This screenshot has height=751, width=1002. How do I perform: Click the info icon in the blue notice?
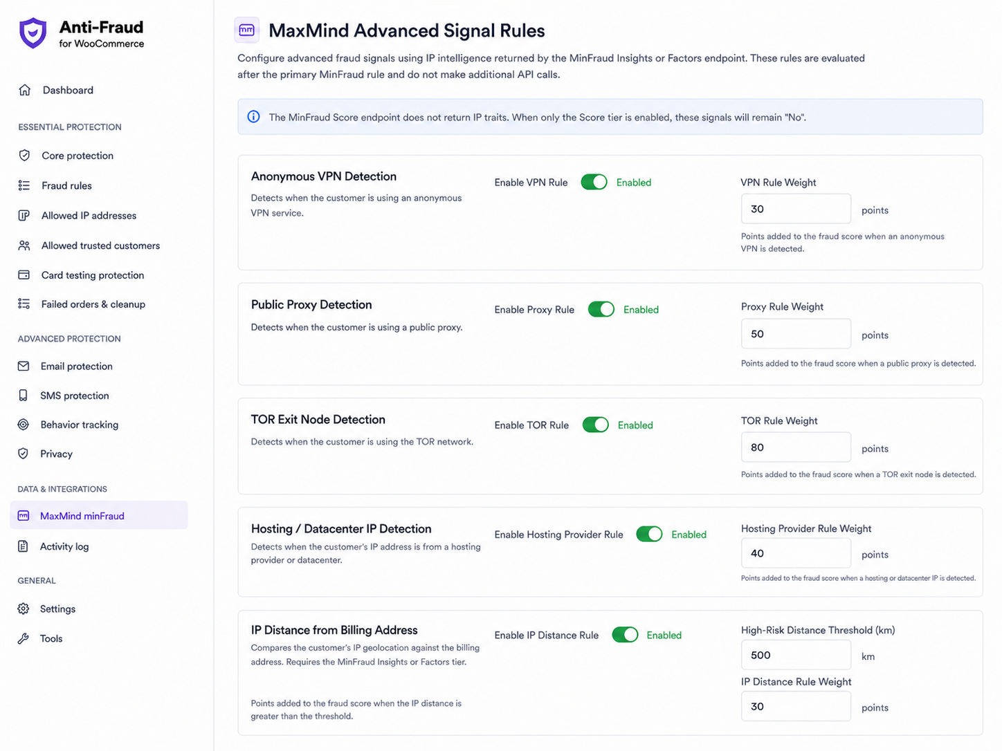[x=254, y=117]
